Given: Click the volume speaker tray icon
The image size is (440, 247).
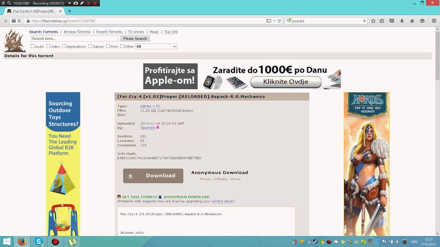Looking at the screenshot, I should click(398, 242).
